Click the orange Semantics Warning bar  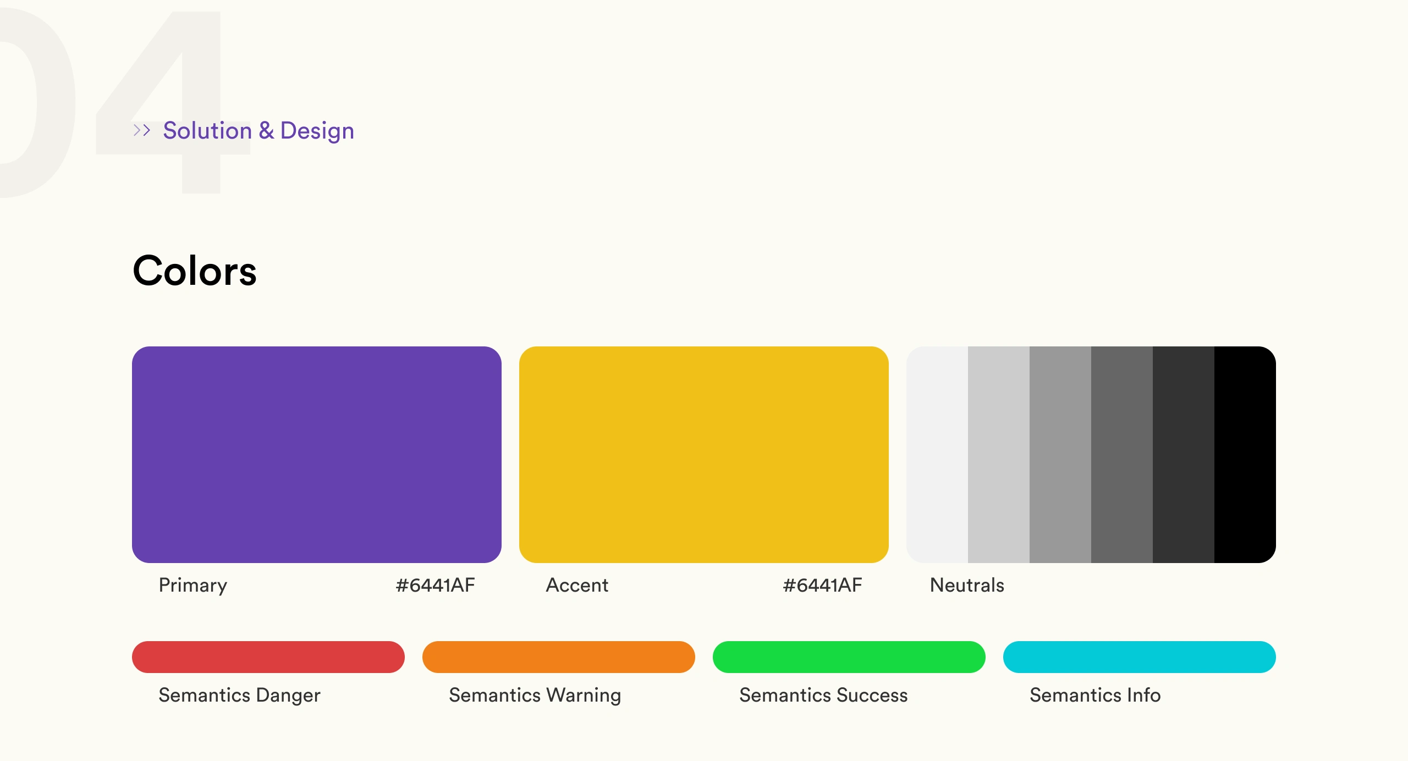point(559,657)
